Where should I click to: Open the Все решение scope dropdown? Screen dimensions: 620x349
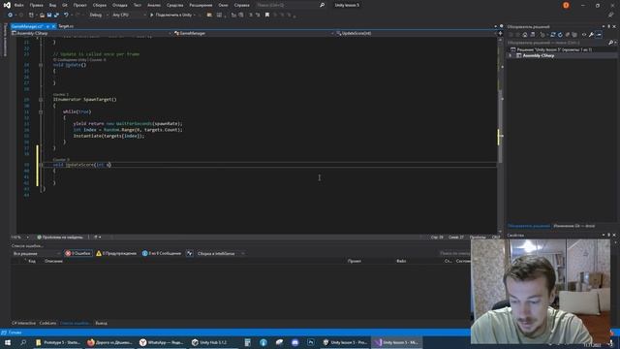(x=36, y=254)
